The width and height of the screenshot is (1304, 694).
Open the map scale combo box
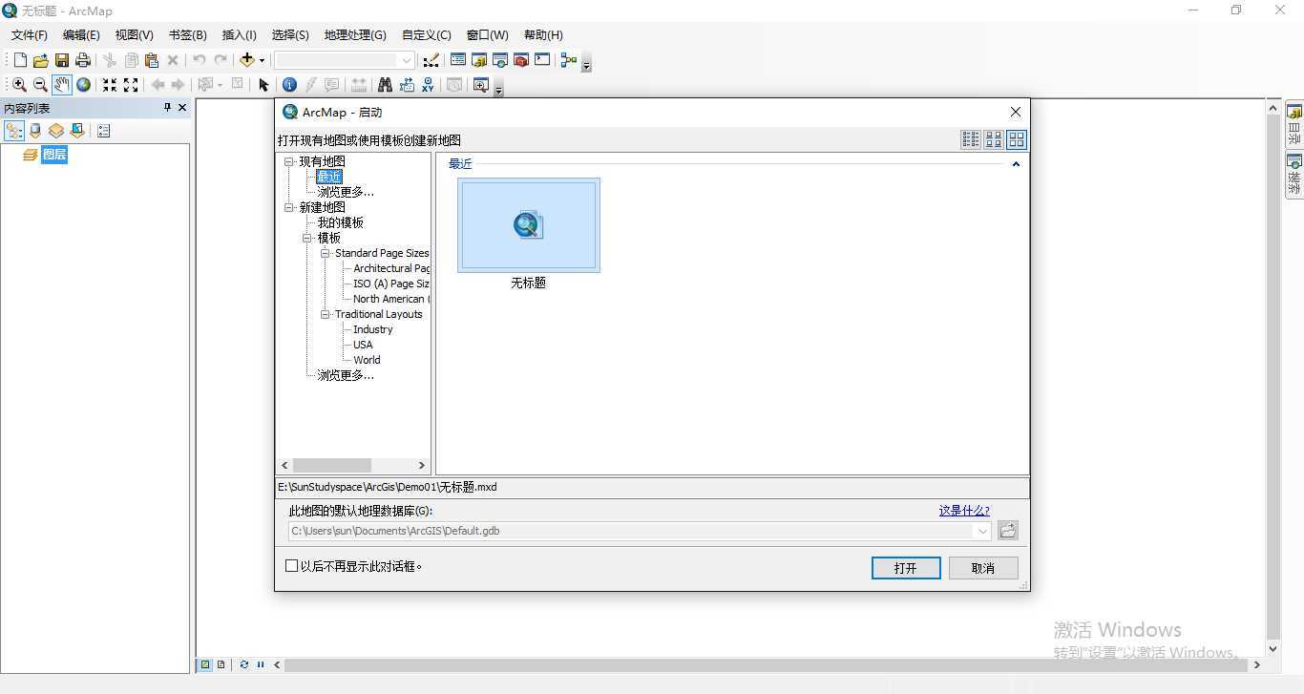(x=344, y=60)
